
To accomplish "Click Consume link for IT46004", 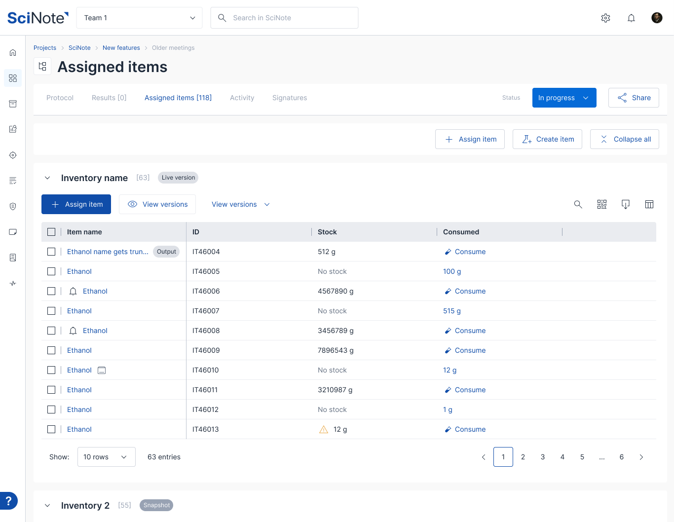I will pyautogui.click(x=465, y=252).
